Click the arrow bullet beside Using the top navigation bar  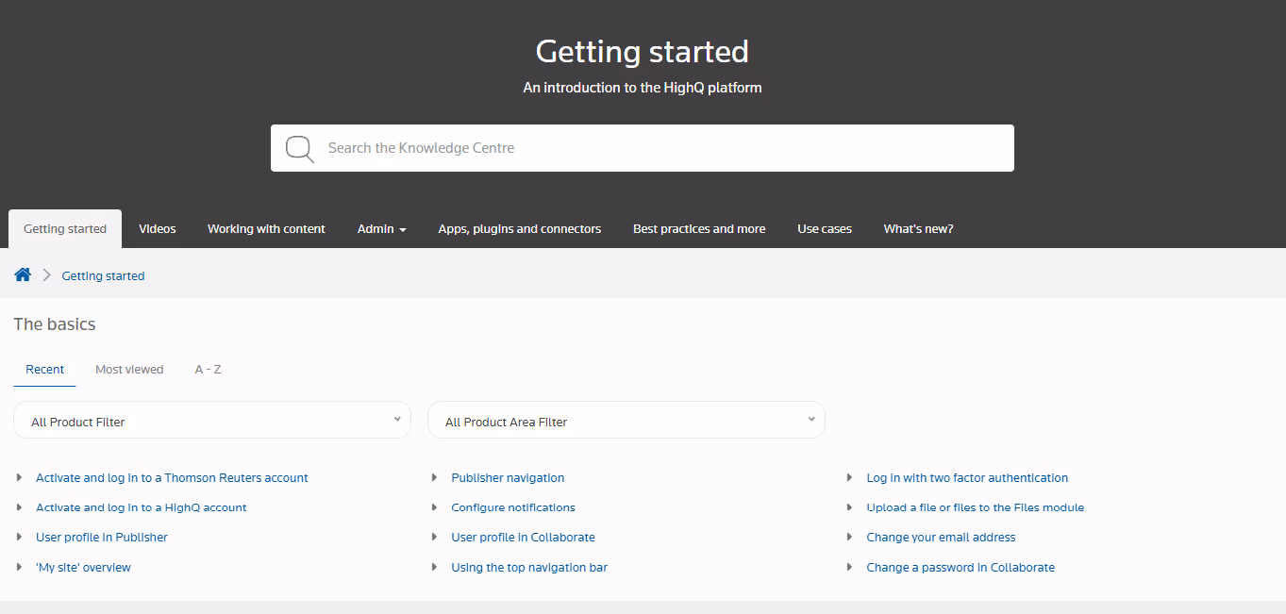click(x=434, y=567)
